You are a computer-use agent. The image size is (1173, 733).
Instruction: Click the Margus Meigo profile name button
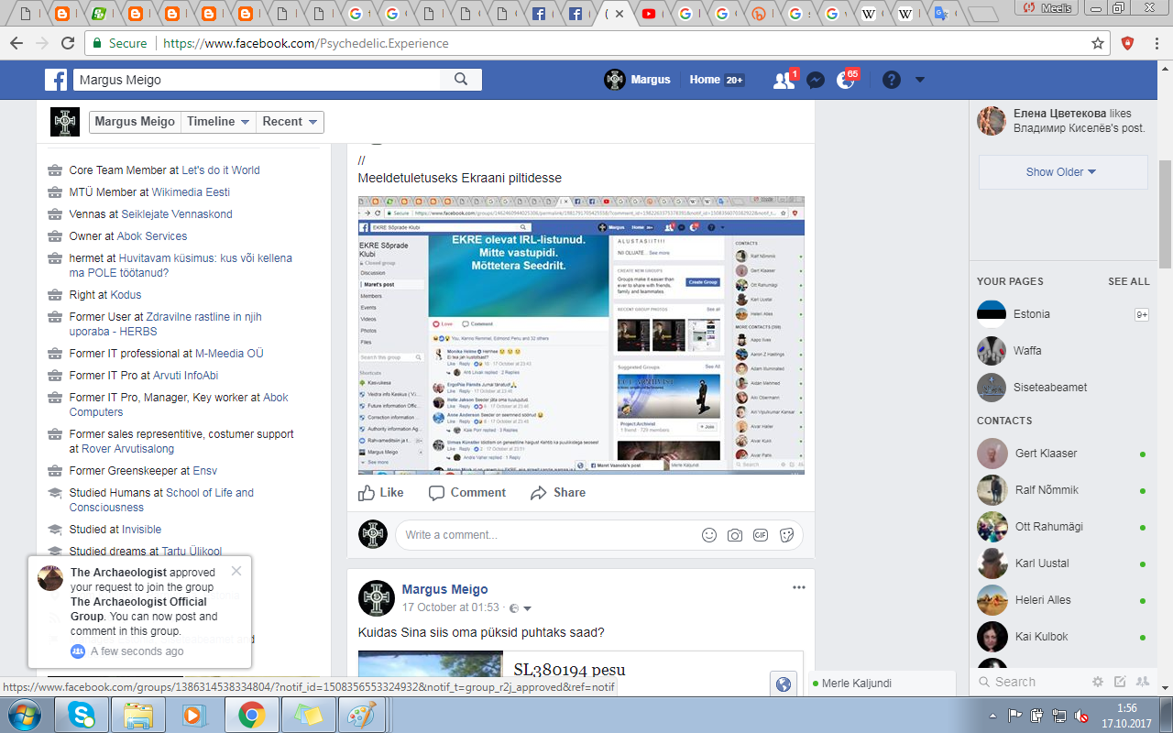[135, 122]
